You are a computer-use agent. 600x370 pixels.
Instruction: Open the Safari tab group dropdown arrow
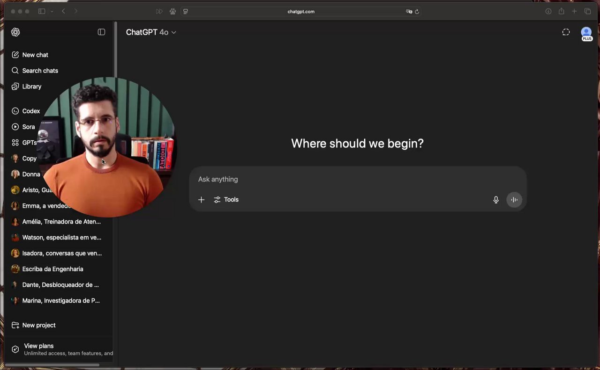tap(52, 11)
